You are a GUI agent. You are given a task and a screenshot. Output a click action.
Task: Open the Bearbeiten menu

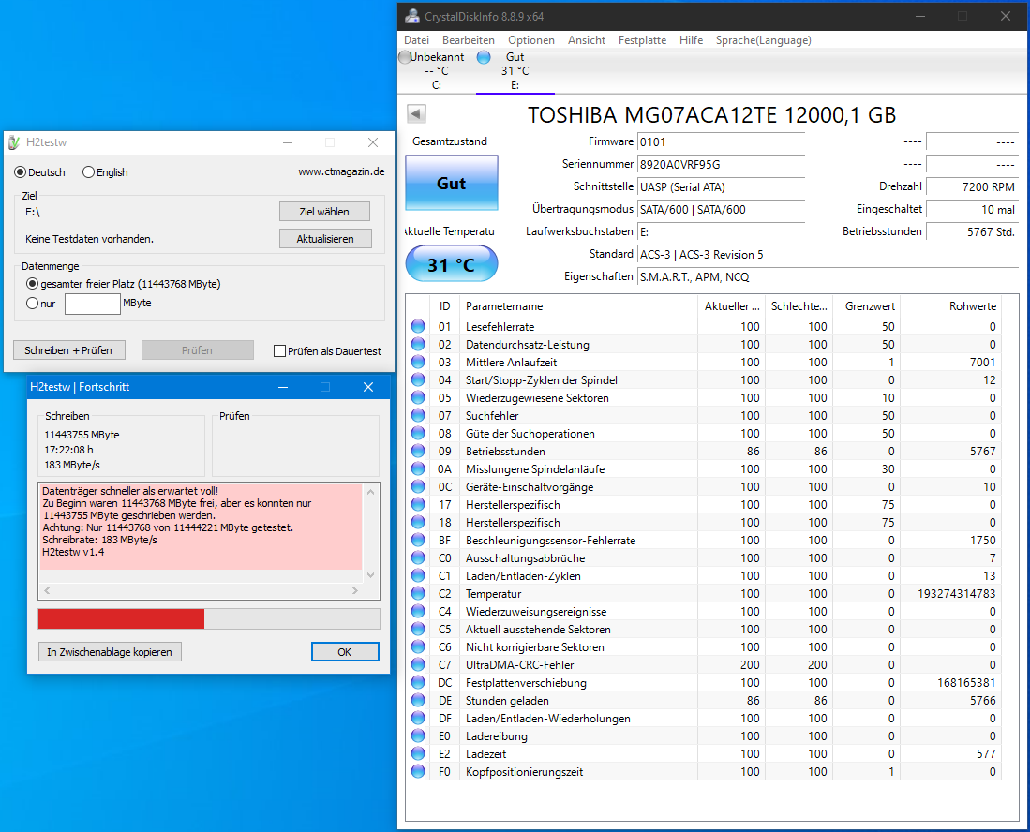tap(469, 40)
